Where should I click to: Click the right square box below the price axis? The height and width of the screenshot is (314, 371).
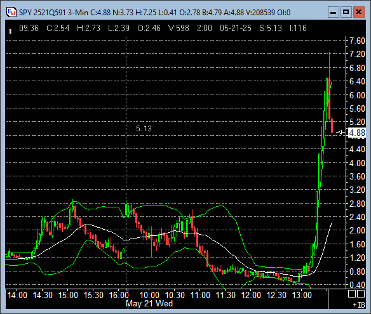tap(361, 294)
